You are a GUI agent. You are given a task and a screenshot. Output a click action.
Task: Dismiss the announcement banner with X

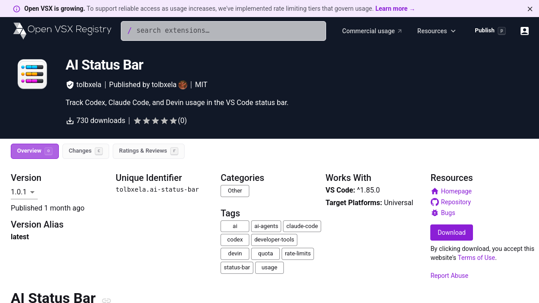pos(530,9)
